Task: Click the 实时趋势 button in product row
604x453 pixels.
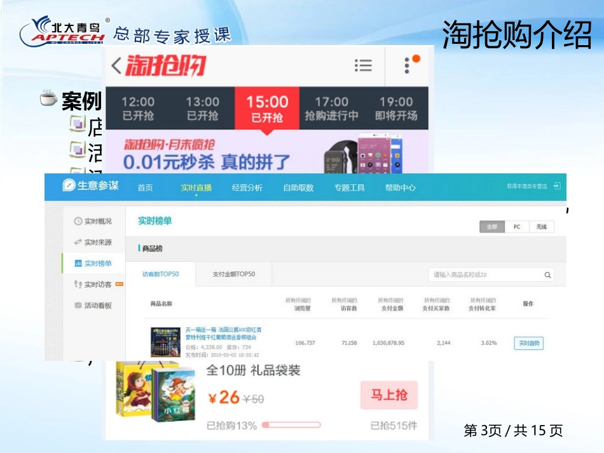Action: tap(528, 343)
